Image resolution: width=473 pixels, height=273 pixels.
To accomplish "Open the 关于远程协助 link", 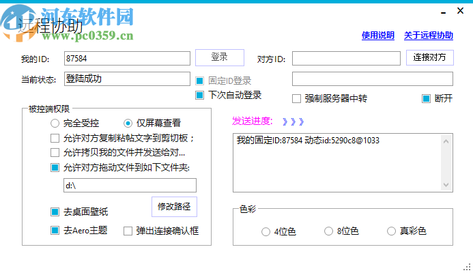I will (429, 35).
